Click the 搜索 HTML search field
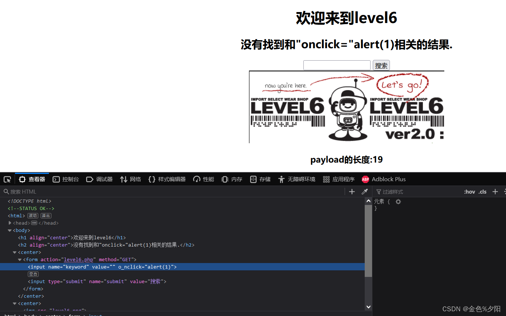506x316 pixels. pyautogui.click(x=173, y=192)
